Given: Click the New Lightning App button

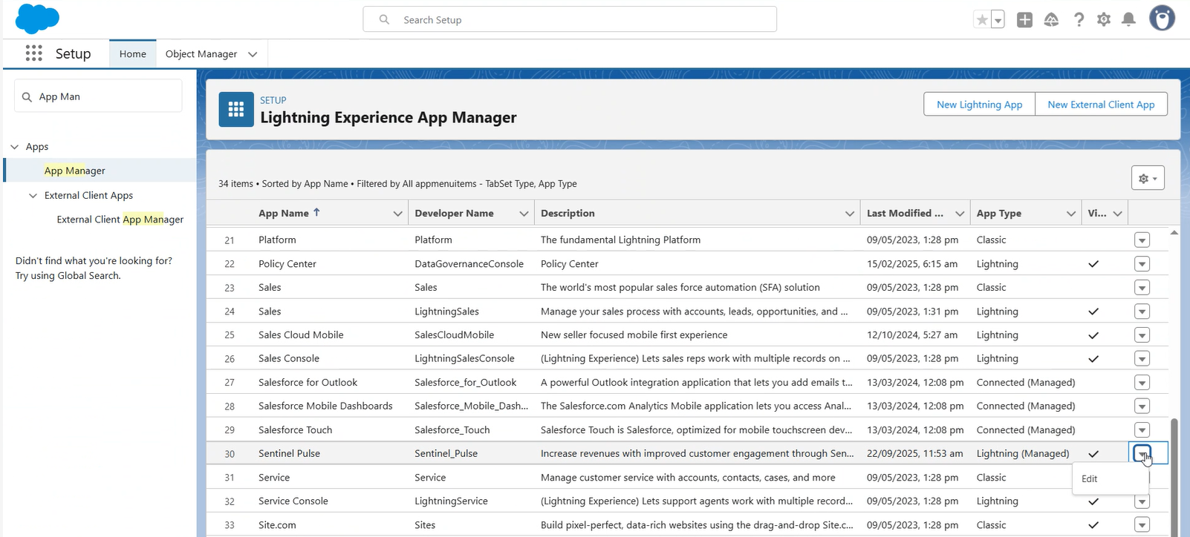Looking at the screenshot, I should (x=979, y=105).
